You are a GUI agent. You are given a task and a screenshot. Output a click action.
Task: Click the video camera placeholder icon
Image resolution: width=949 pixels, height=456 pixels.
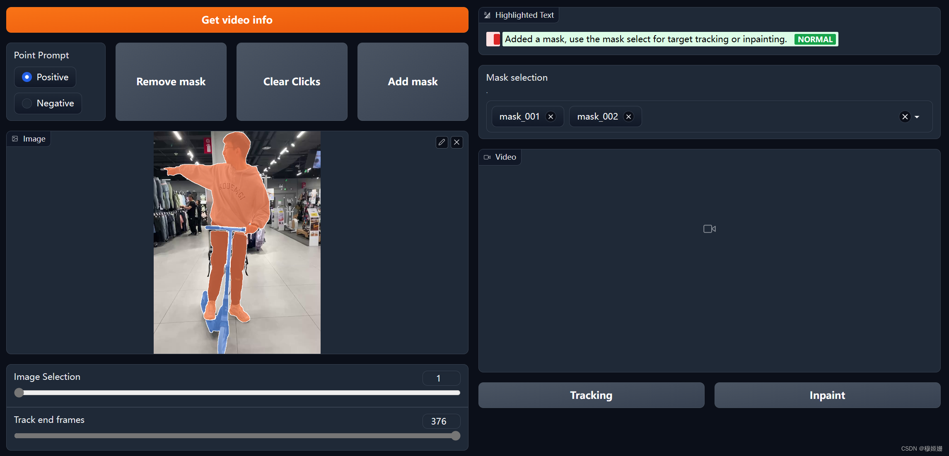[709, 229]
